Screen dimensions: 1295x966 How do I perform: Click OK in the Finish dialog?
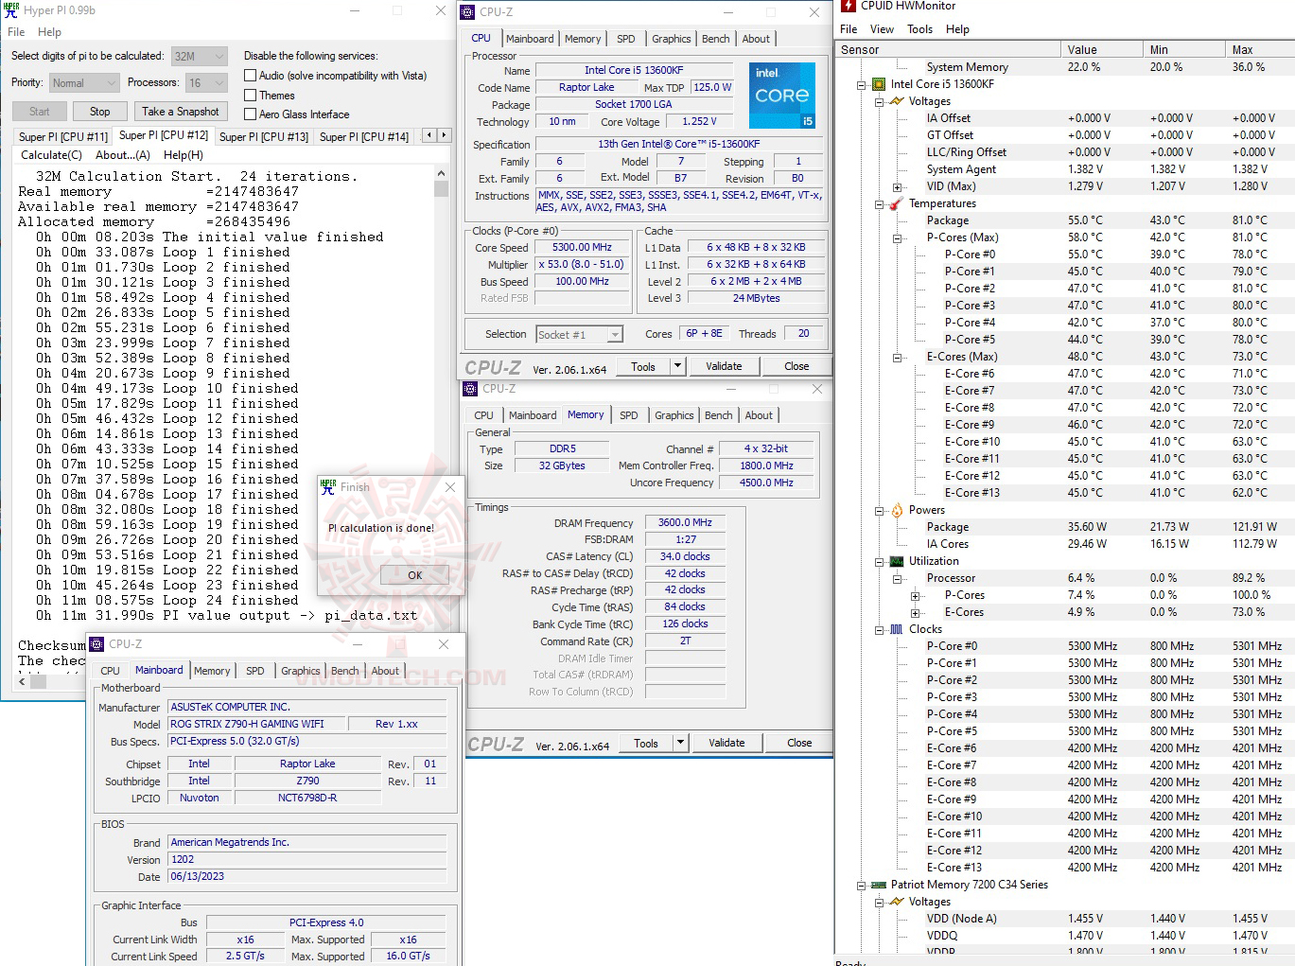(x=414, y=575)
